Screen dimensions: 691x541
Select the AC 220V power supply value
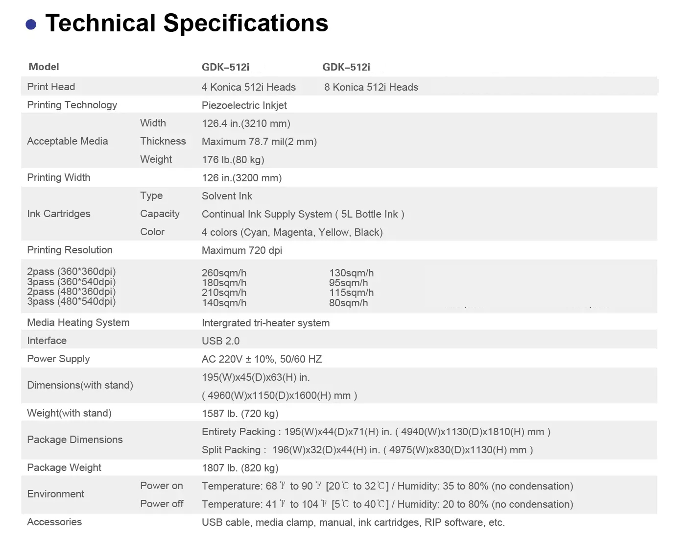pyautogui.click(x=262, y=359)
